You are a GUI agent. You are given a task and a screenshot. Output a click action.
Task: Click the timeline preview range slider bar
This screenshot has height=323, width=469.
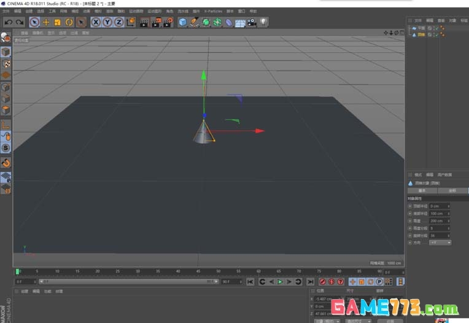click(x=129, y=282)
